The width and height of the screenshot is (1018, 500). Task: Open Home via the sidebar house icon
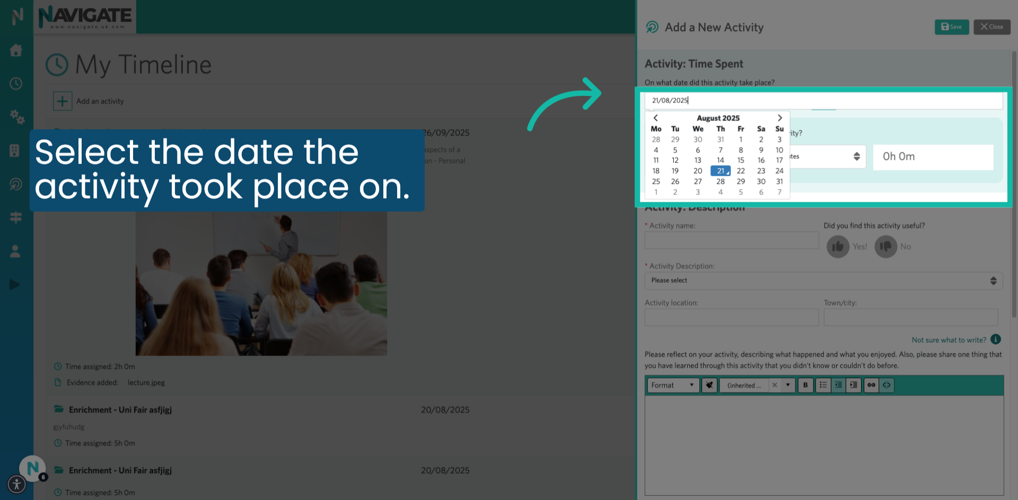coord(16,50)
